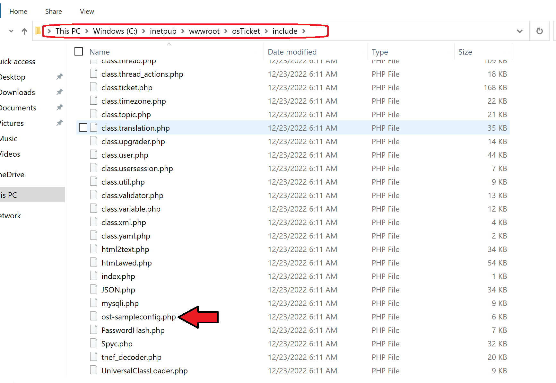Expand the chevron after 'Windows (C:)' breadcrumb
The width and height of the screenshot is (556, 383).
[143, 31]
